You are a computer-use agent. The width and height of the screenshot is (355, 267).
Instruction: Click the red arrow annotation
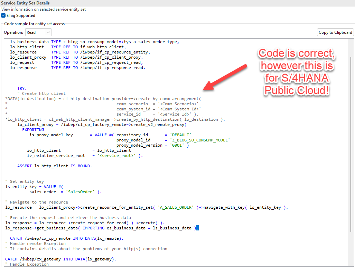(x=225, y=77)
